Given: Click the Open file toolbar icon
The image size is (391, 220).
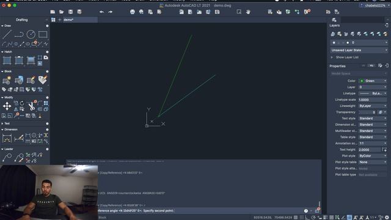Looking at the screenshot, I should 61,12.
